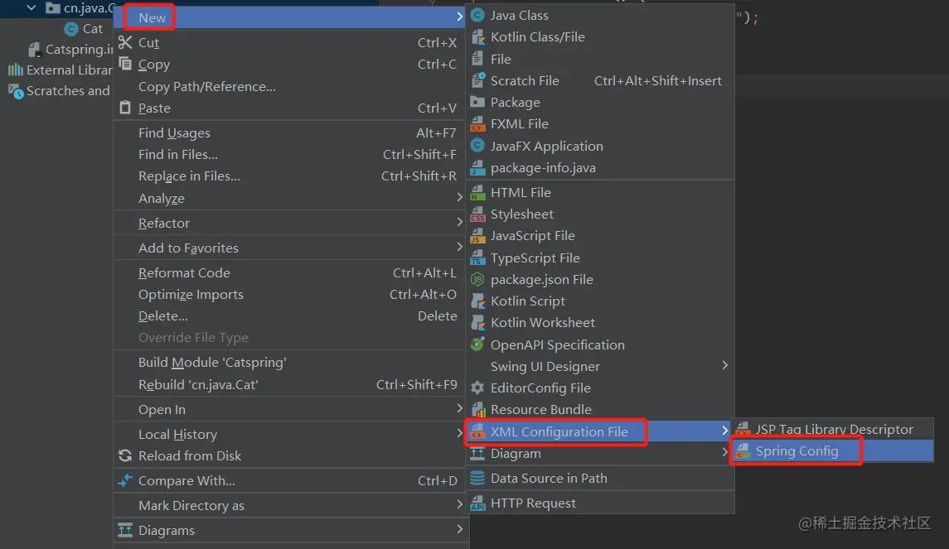Select File in the New submenu
Viewport: 949px width, 549px height.
click(x=600, y=60)
